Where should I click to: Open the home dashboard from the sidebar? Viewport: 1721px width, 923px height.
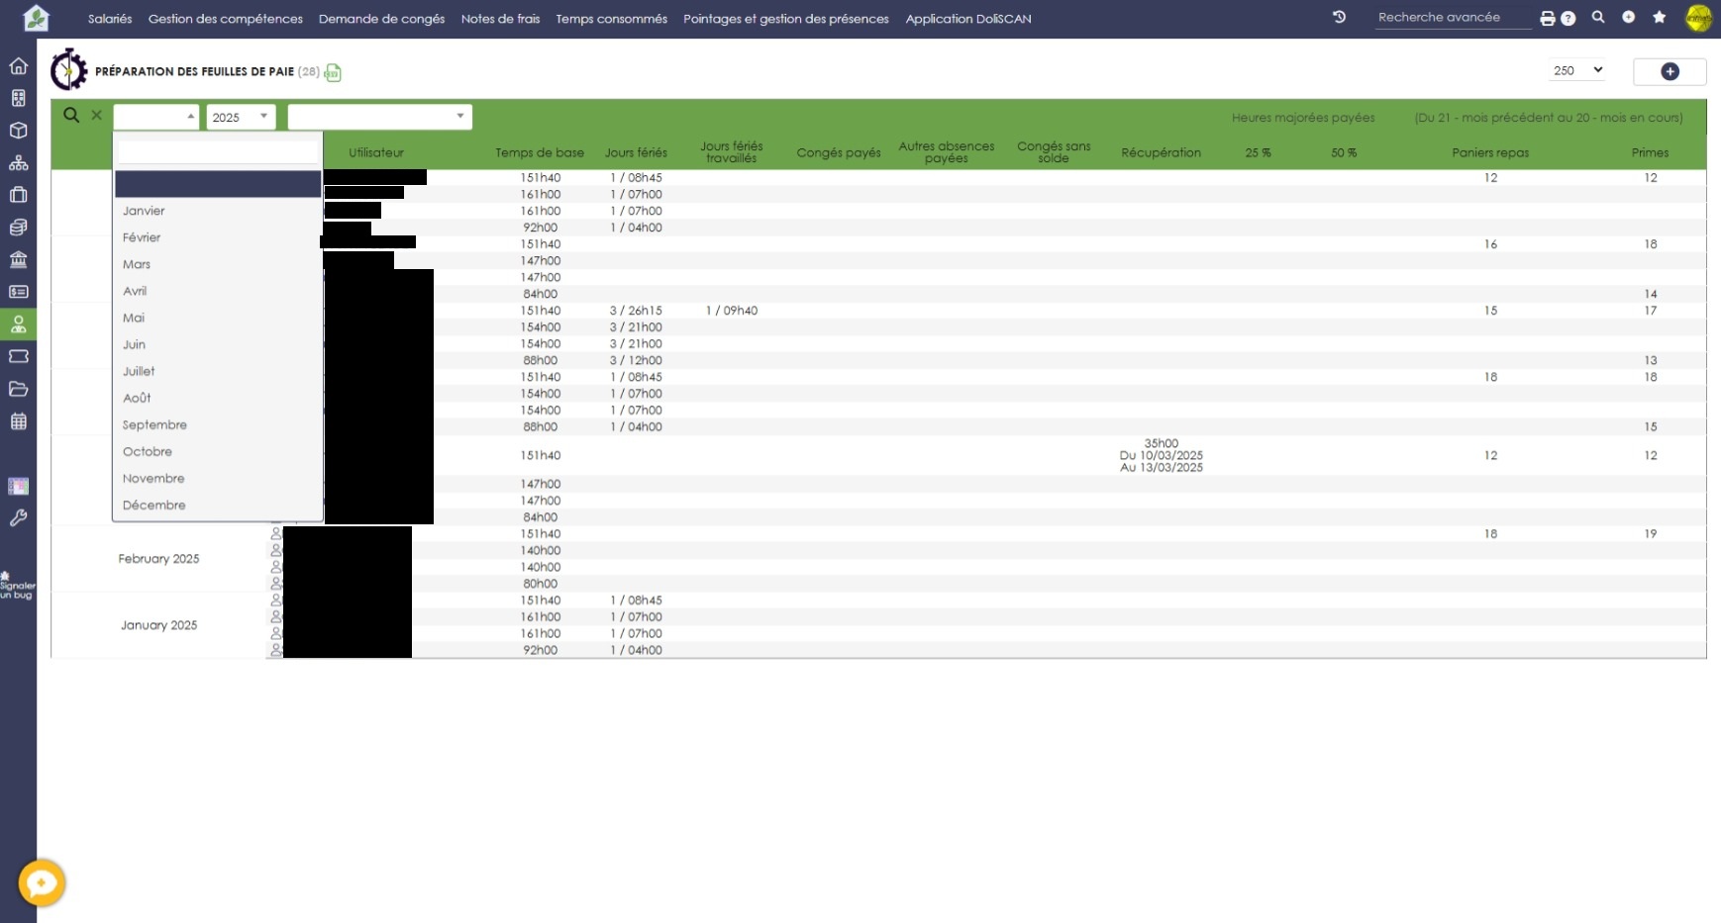[x=18, y=66]
